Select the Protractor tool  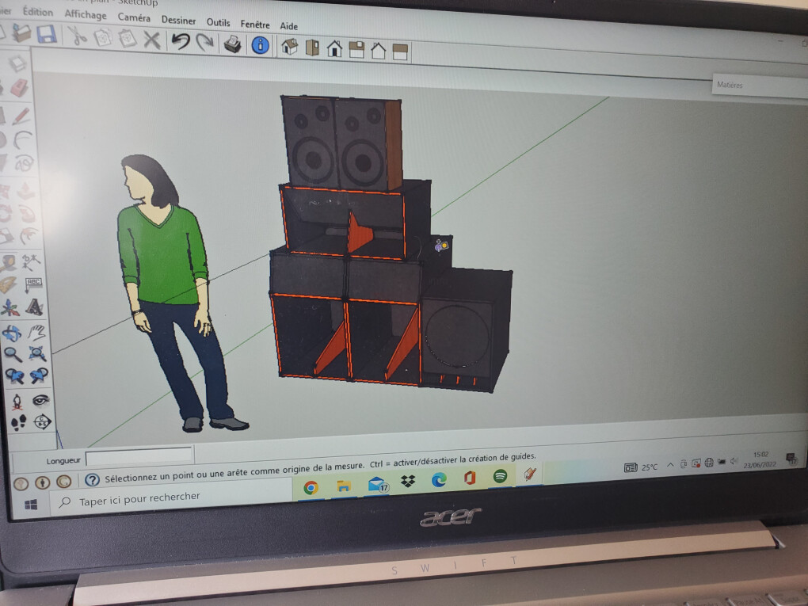(x=9, y=285)
